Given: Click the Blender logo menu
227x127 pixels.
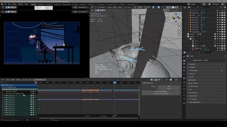Looking at the screenshot, I should pos(2,4).
